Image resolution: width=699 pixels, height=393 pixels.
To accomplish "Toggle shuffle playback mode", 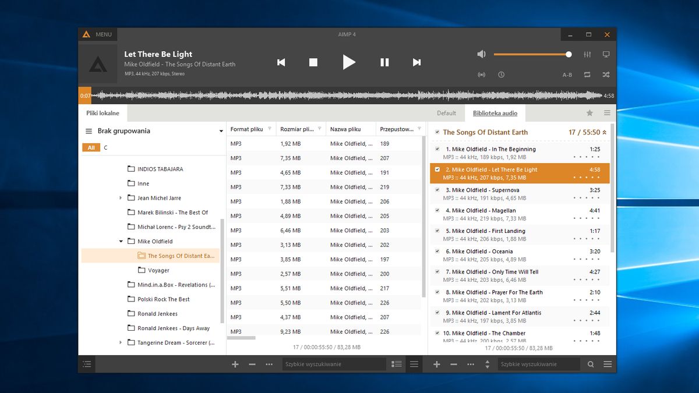I will tap(606, 75).
